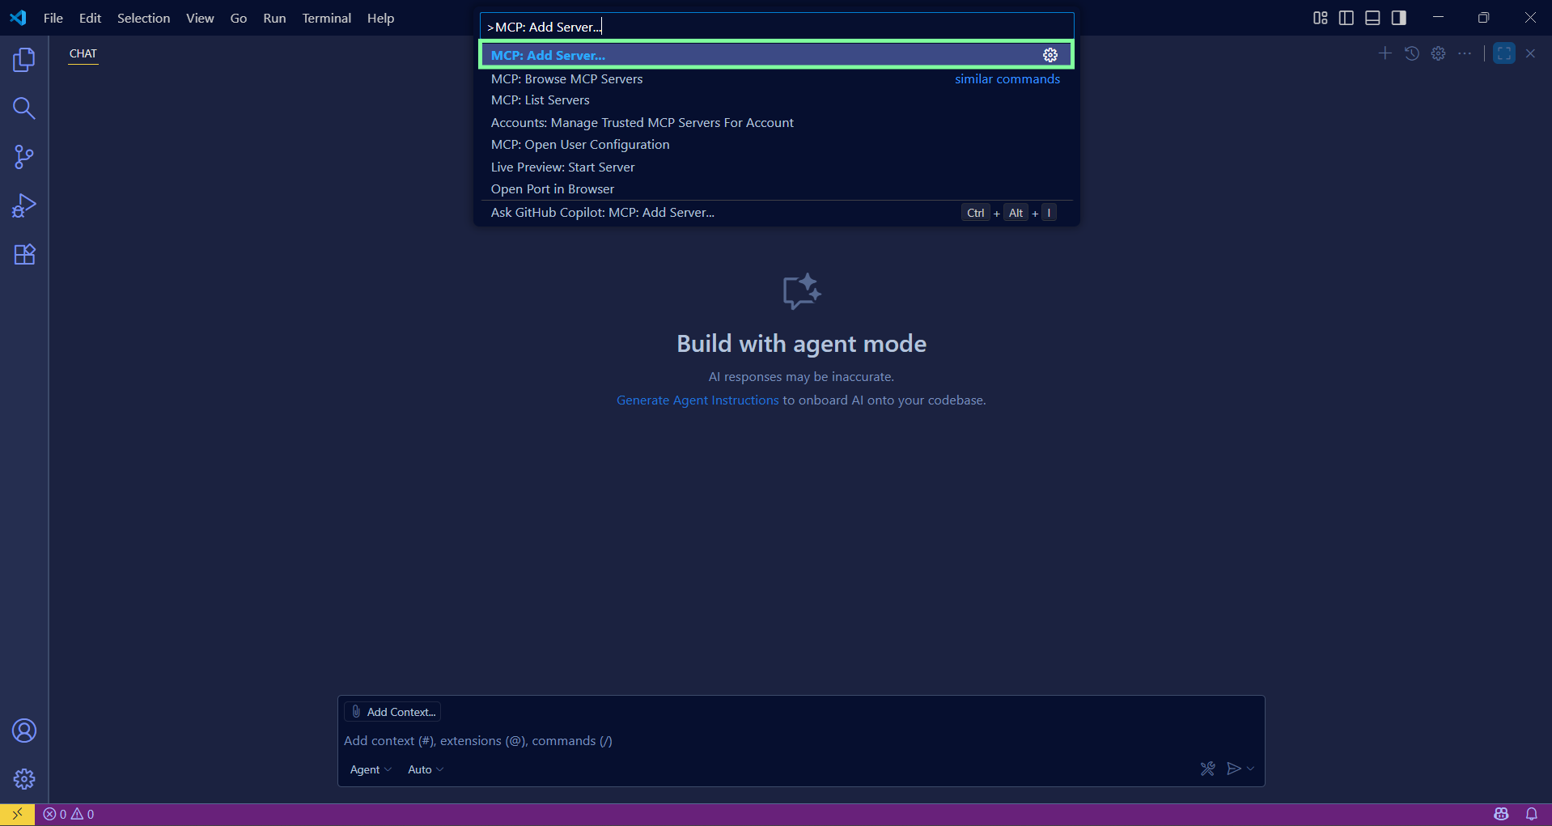Toggle Secondary Side Bar visibility
This screenshot has width=1552, height=826.
coord(1399,18)
